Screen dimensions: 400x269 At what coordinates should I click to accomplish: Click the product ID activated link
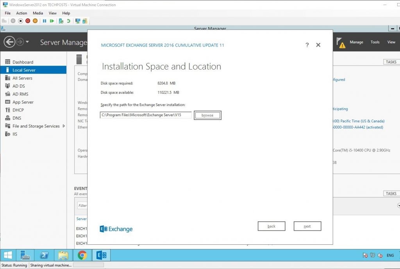[x=358, y=127]
